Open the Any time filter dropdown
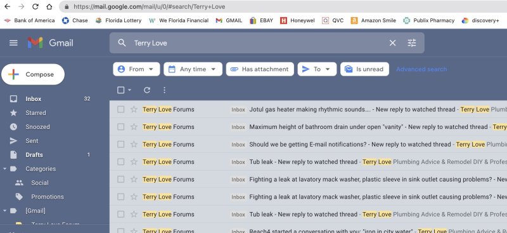The width and height of the screenshot is (507, 233). [193, 69]
